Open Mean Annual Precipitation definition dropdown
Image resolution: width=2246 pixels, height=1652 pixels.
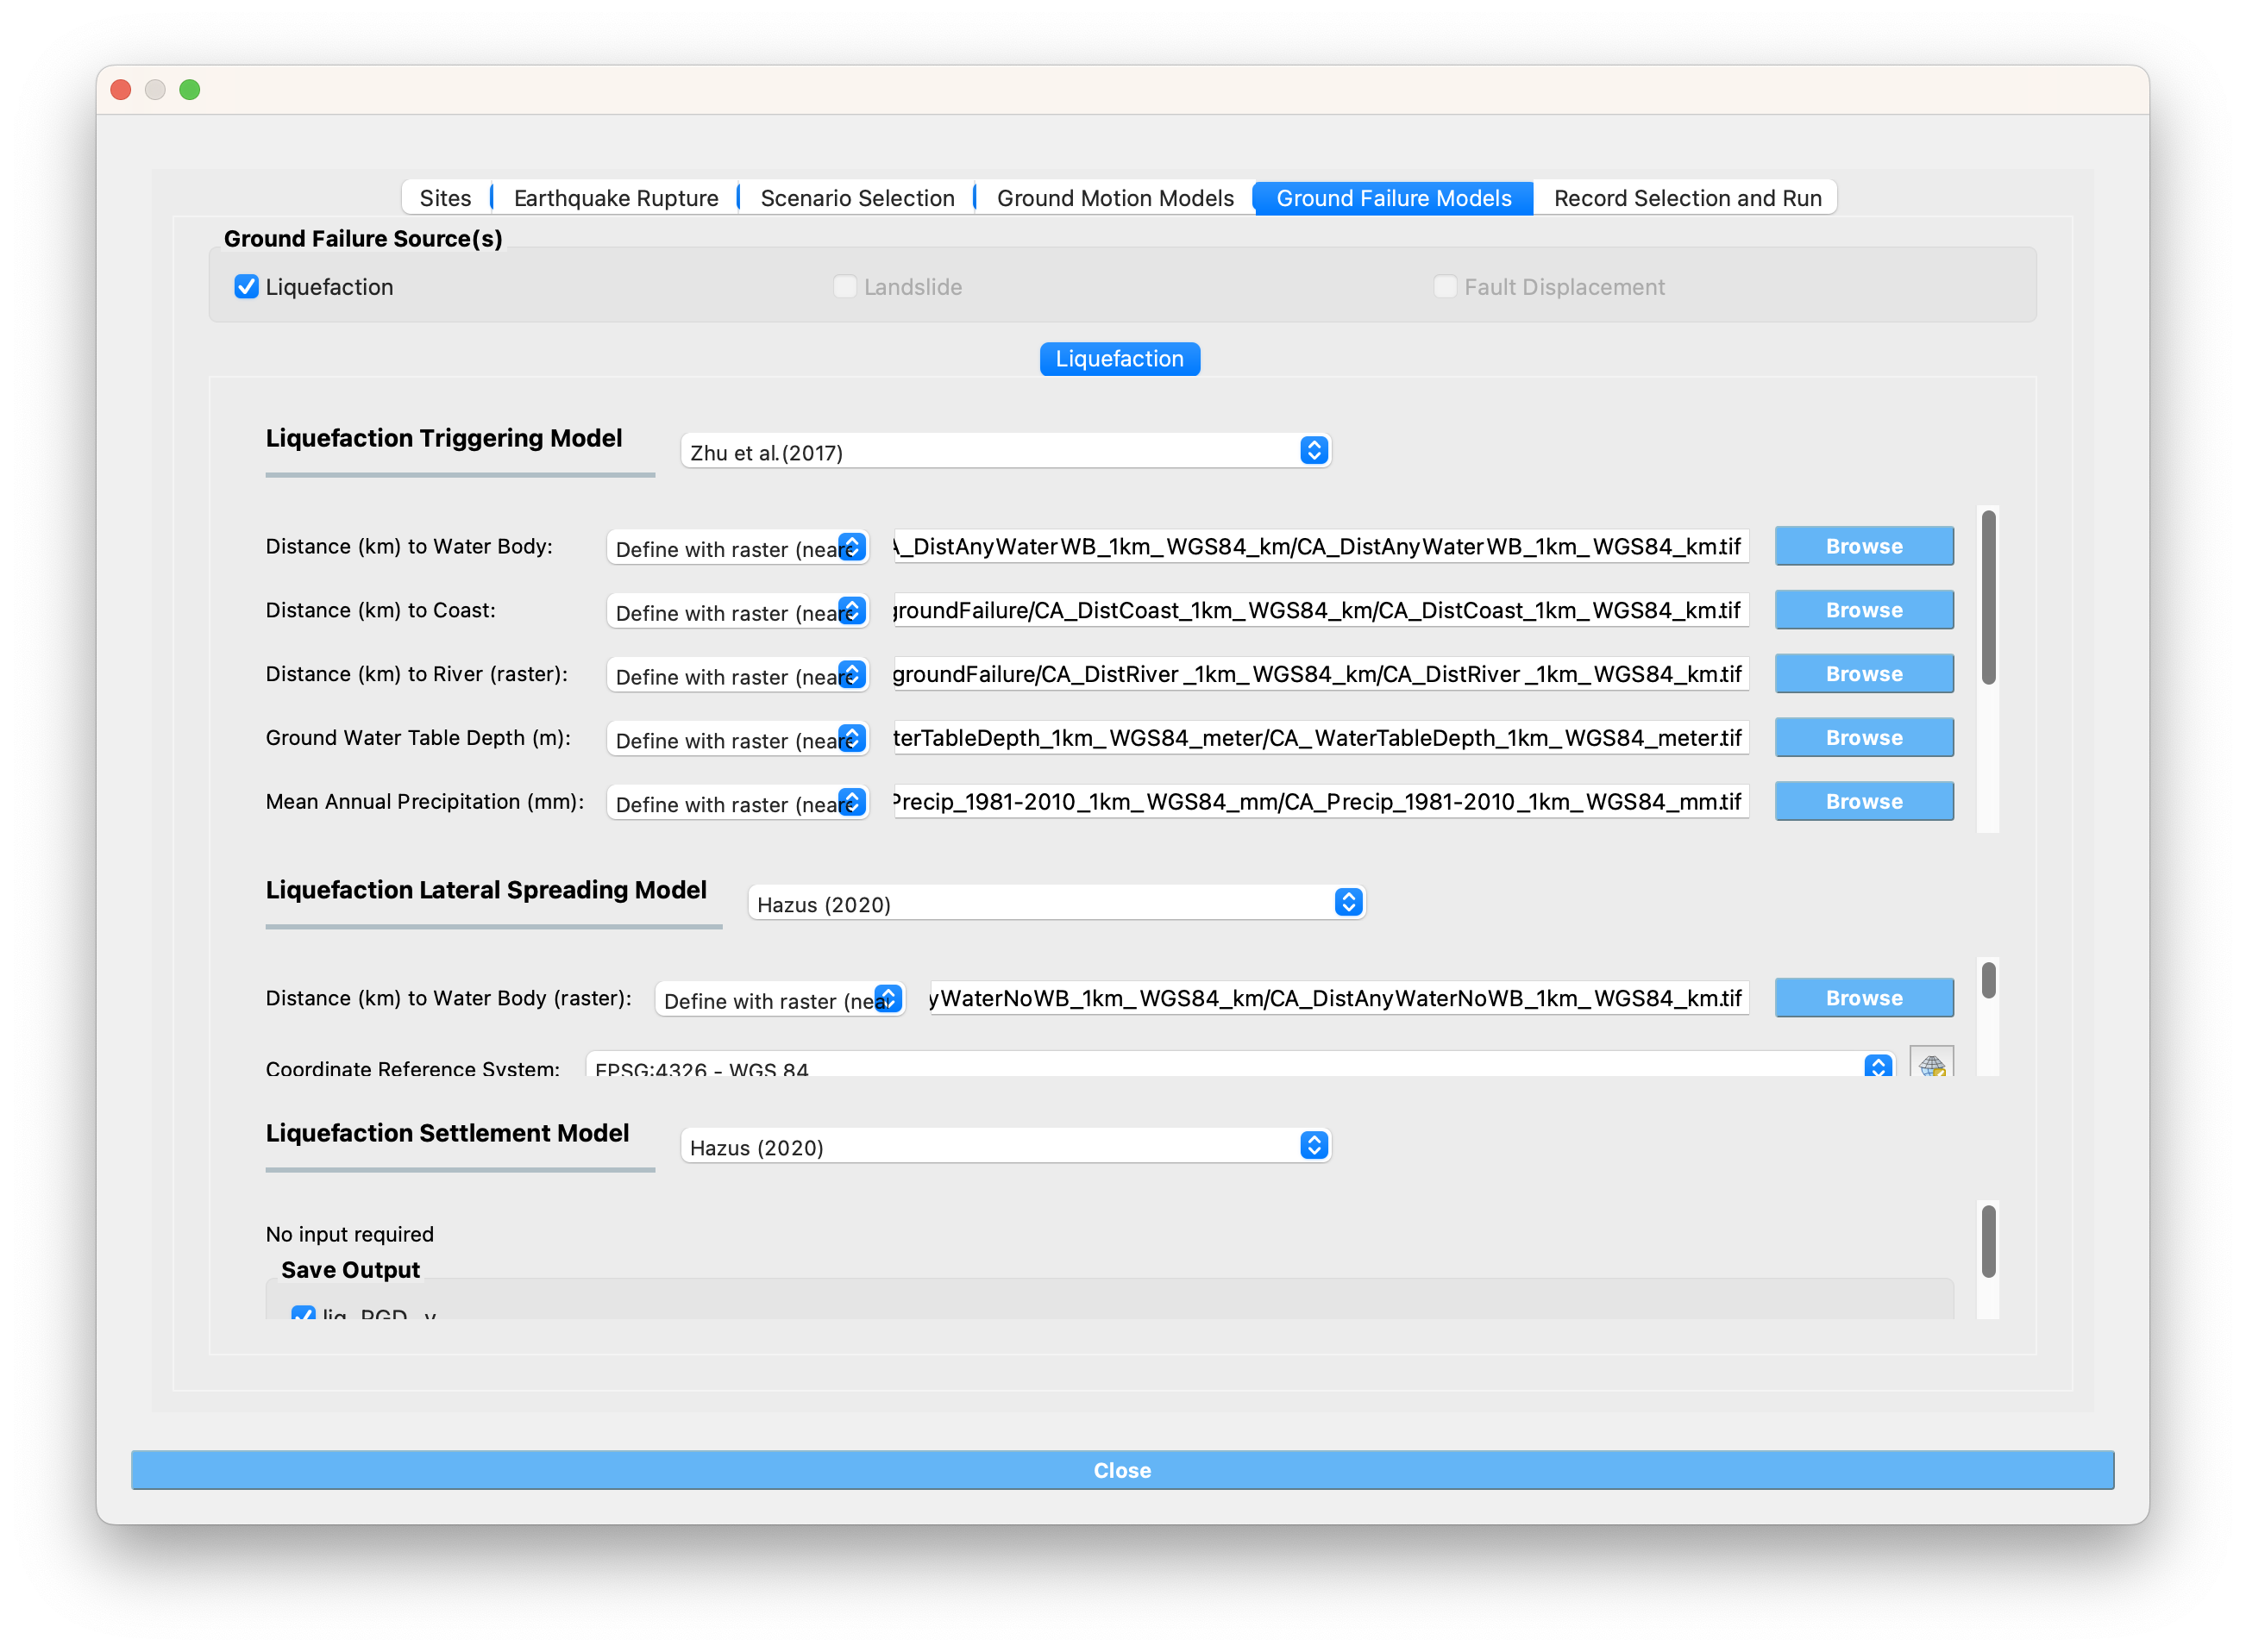tap(737, 804)
